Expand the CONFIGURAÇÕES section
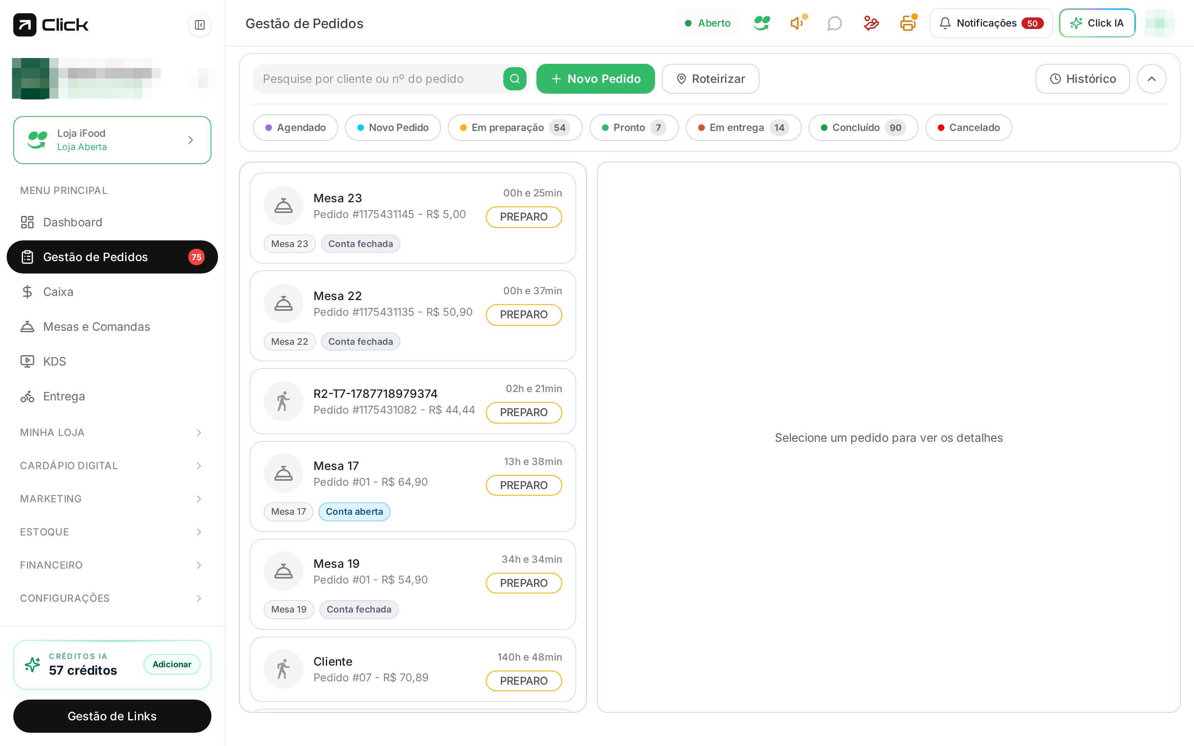 tap(112, 598)
